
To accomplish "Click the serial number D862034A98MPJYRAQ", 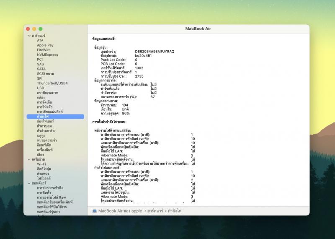I will pos(155,52).
